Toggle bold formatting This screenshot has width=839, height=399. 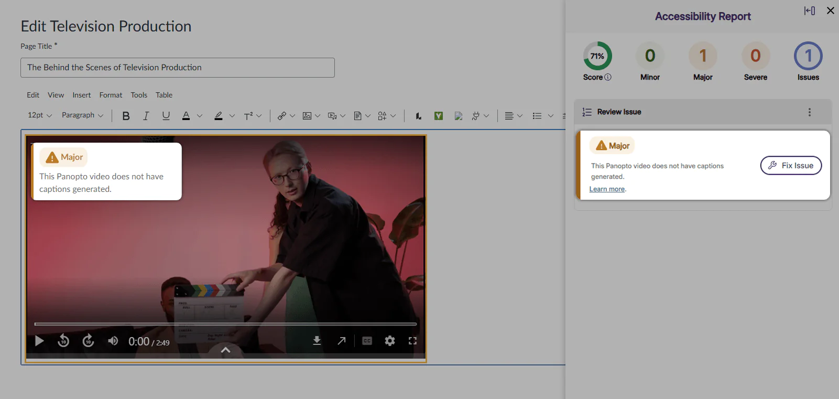126,116
